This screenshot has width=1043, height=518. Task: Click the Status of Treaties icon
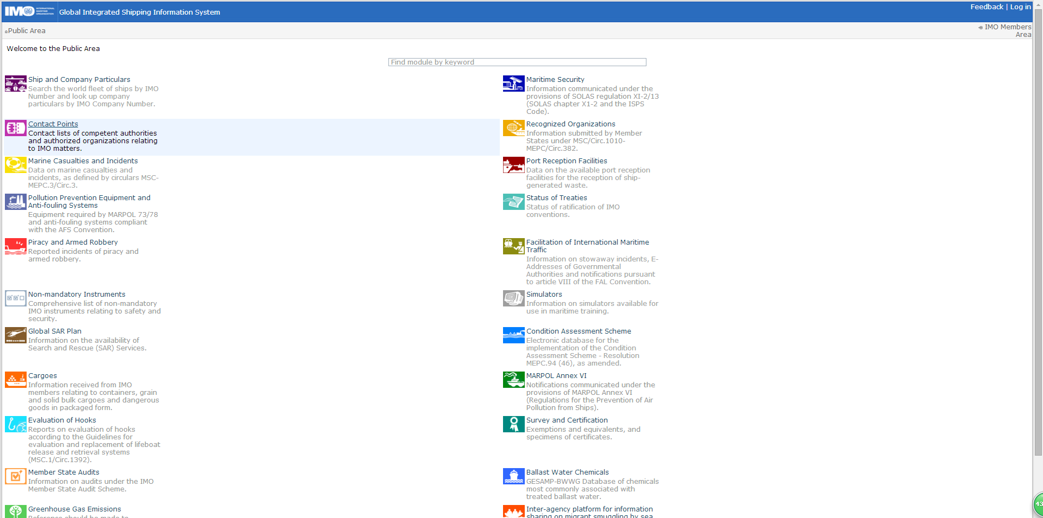pyautogui.click(x=514, y=202)
